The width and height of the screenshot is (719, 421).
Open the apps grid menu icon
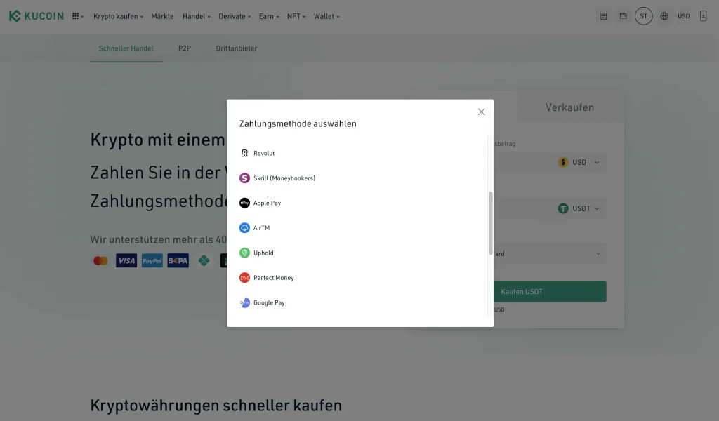coord(76,16)
